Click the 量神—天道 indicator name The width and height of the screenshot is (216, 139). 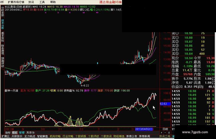click(11, 91)
